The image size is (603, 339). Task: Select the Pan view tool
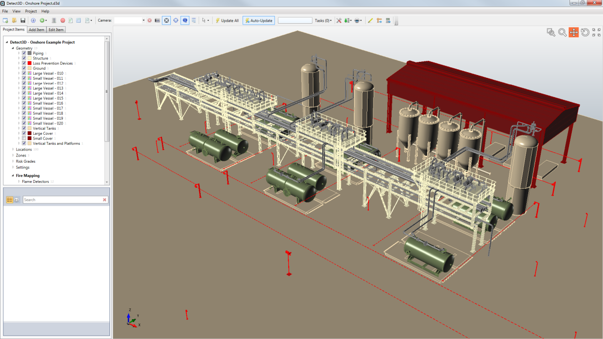(x=573, y=32)
